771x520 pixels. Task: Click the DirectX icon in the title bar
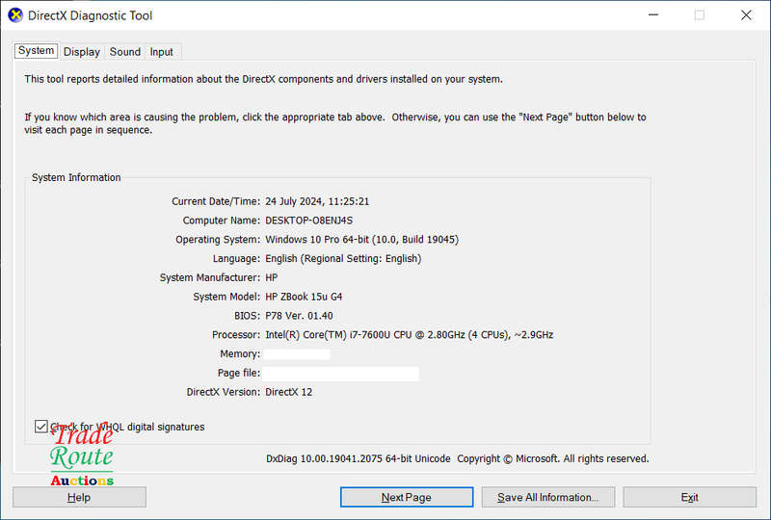[x=15, y=15]
